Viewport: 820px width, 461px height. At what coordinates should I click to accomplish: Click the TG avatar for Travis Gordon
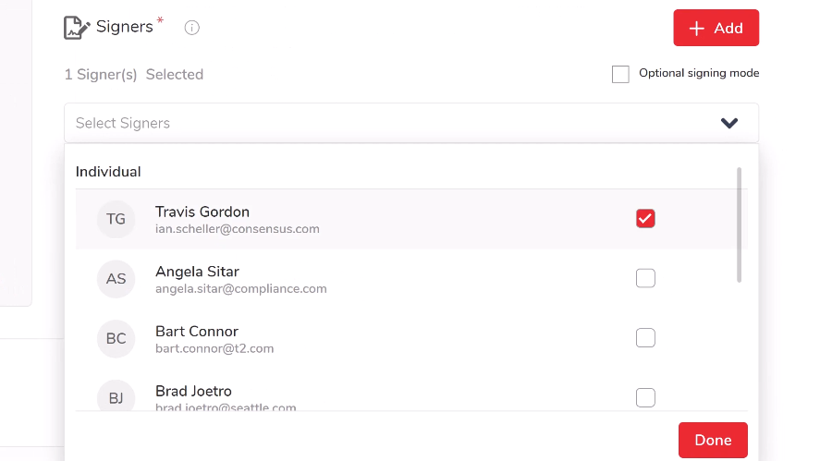[116, 219]
